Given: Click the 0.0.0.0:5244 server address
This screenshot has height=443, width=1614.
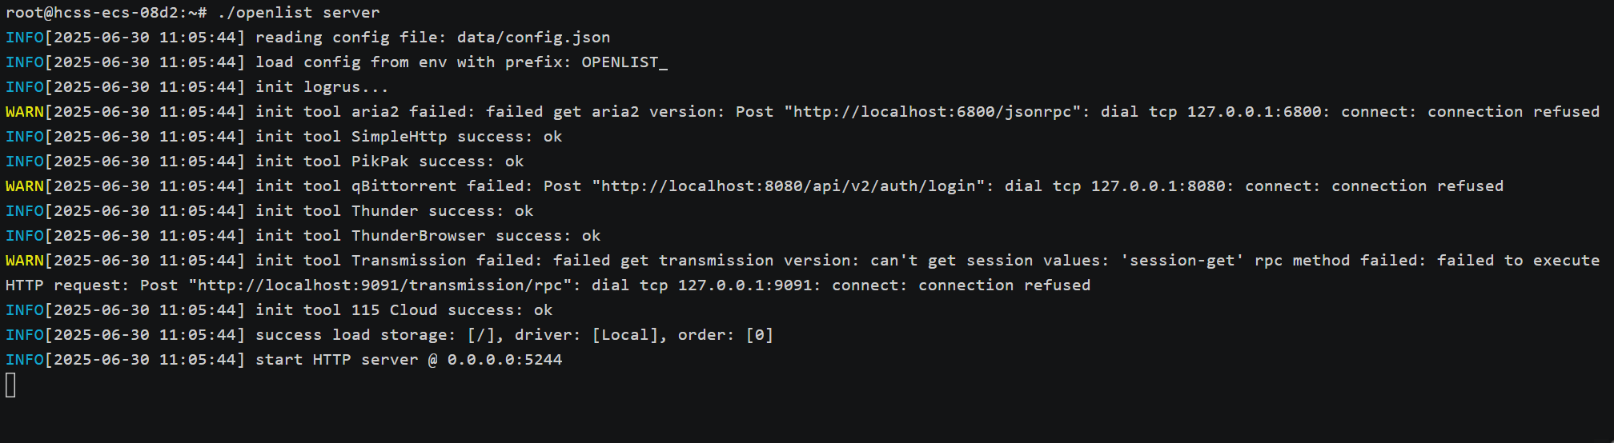Looking at the screenshot, I should point(505,360).
